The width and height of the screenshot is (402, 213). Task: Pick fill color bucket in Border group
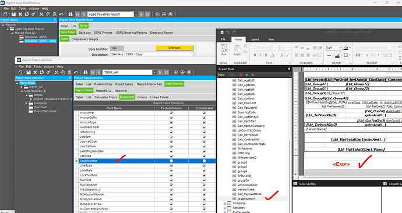(x=346, y=48)
